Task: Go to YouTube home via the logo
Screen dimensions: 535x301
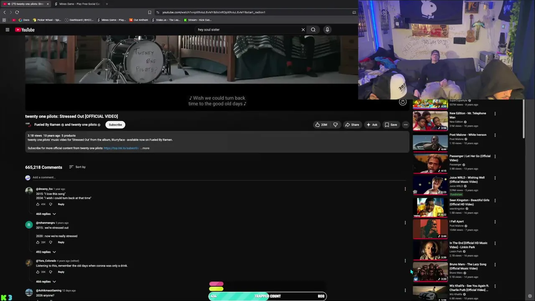Action: tap(25, 30)
